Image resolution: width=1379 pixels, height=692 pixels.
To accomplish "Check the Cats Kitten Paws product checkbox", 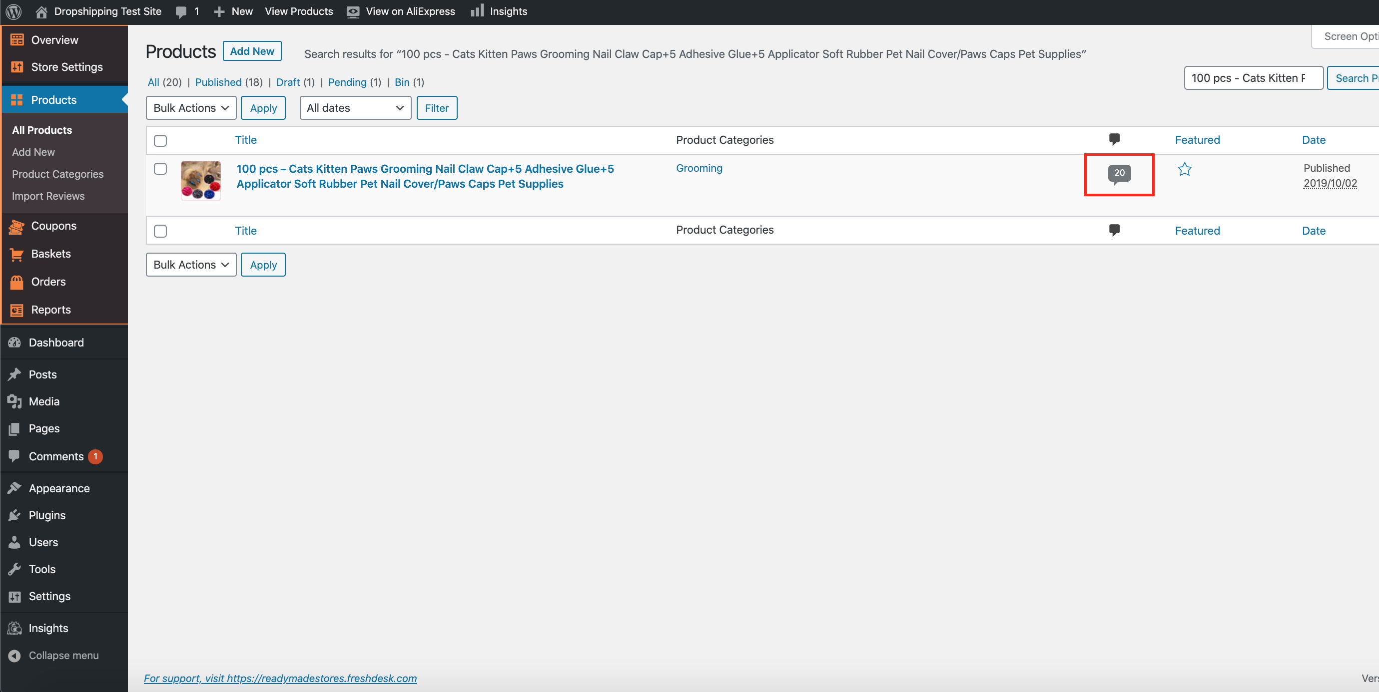I will coord(160,169).
